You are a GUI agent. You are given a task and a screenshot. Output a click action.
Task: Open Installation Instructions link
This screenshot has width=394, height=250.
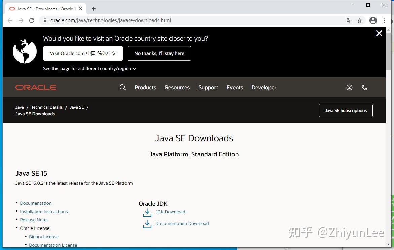tap(44, 212)
